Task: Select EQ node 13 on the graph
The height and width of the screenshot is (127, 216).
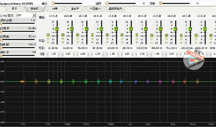Action: [x=173, y=81]
